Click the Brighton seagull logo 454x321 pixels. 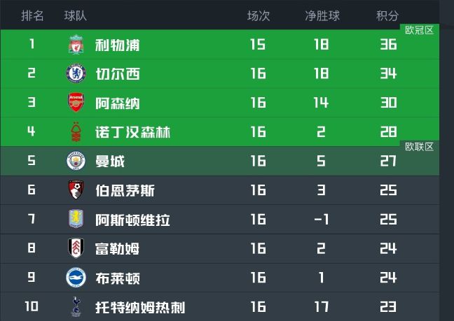[76, 278]
